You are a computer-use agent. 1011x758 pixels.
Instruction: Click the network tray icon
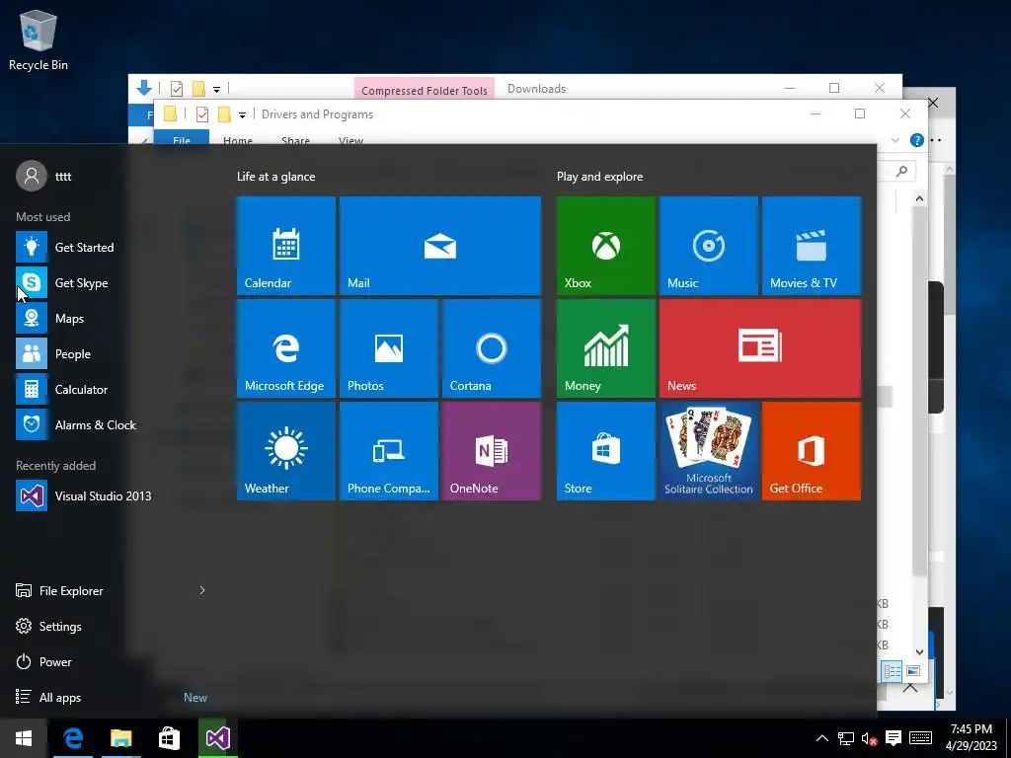(x=845, y=738)
